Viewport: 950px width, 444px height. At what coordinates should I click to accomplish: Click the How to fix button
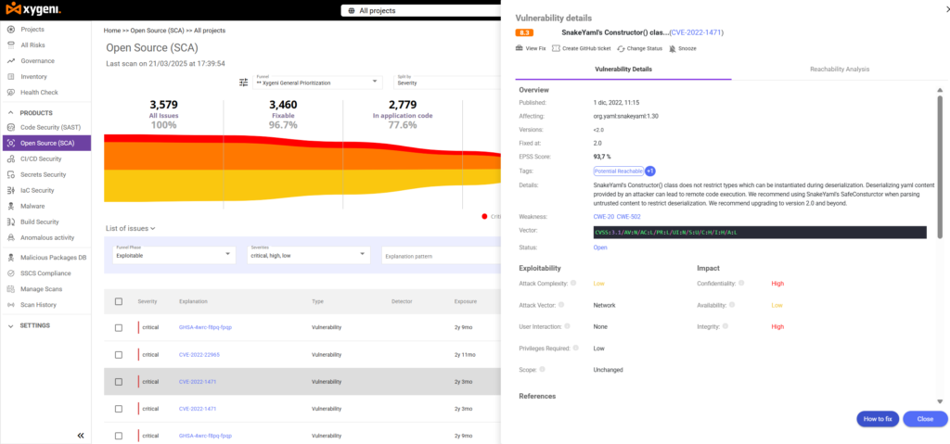point(878,419)
